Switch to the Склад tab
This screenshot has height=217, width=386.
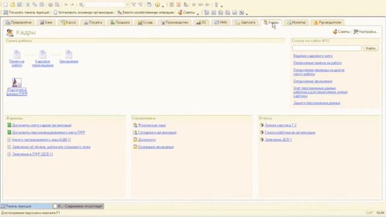(x=145, y=22)
